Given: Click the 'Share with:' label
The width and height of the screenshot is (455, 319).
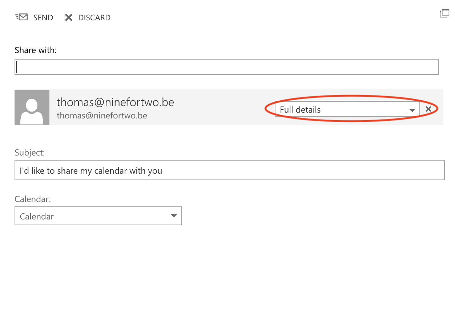Looking at the screenshot, I should (x=36, y=50).
